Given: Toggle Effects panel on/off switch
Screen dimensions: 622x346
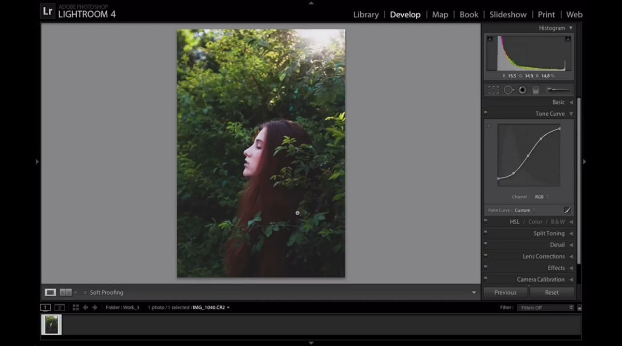Looking at the screenshot, I should click(x=486, y=267).
